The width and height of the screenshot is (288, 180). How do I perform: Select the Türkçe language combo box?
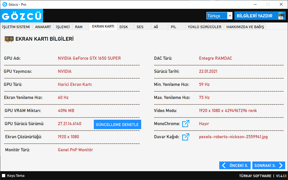[x=219, y=16]
